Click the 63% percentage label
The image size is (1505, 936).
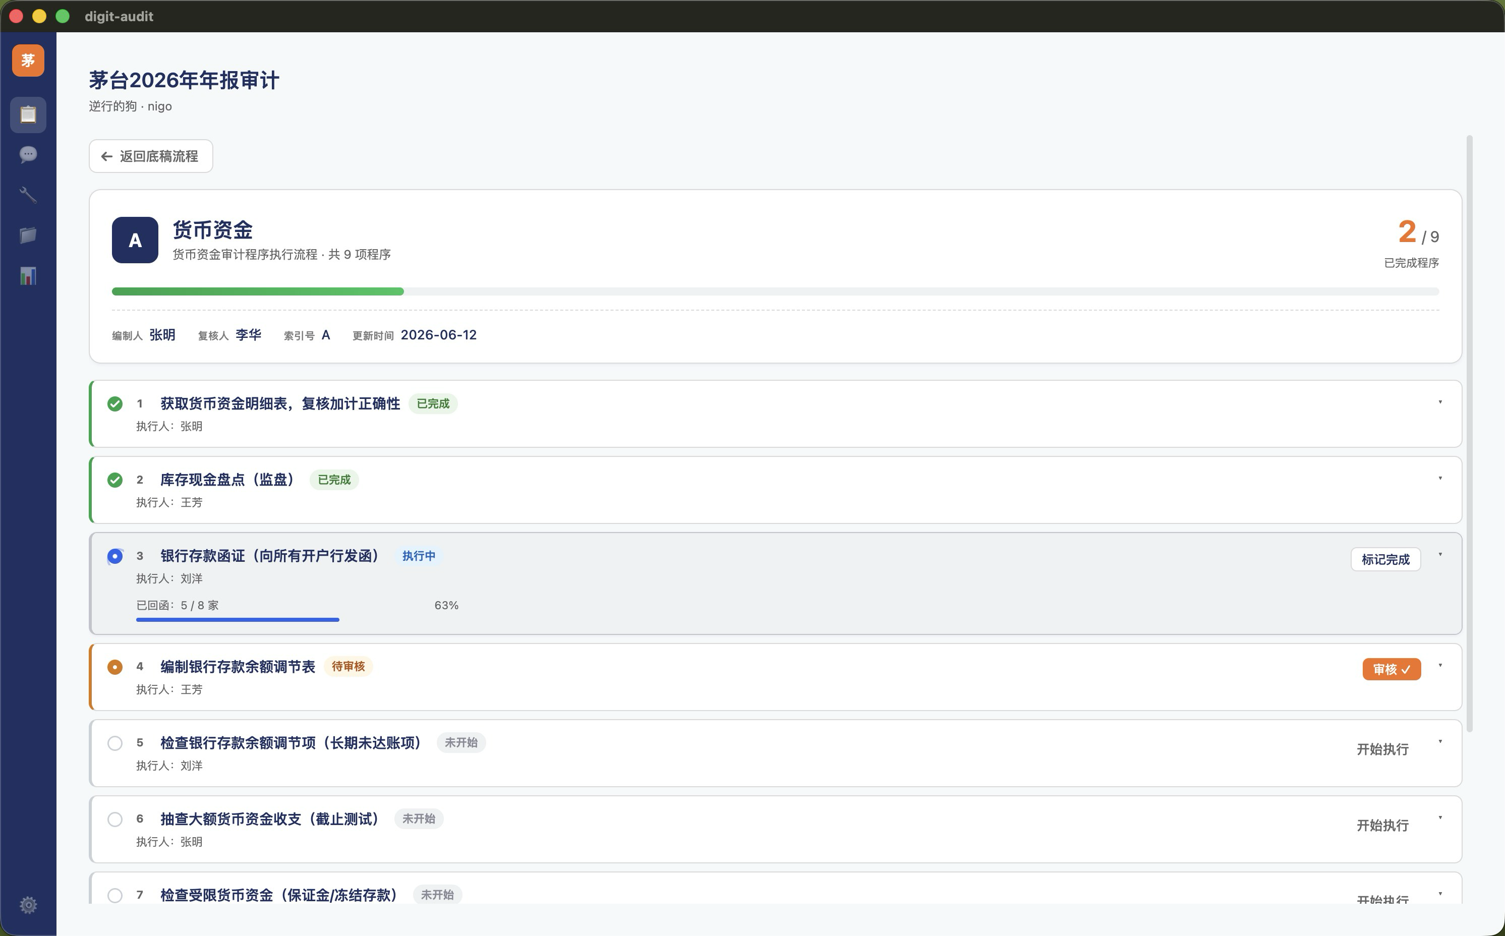coord(446,606)
